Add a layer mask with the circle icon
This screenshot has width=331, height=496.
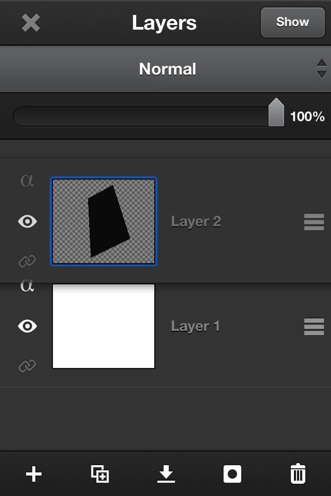pos(232,474)
